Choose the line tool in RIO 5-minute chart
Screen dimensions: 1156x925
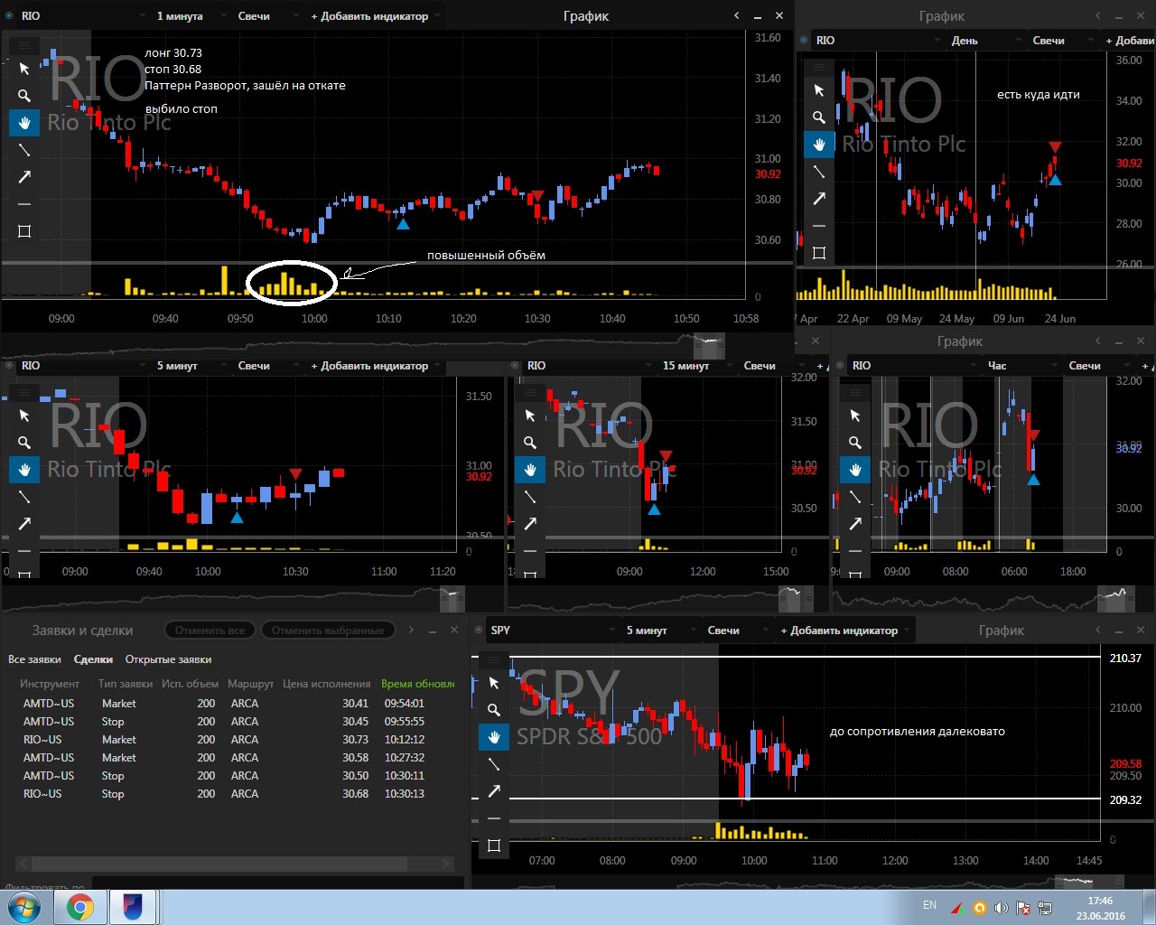(x=24, y=497)
